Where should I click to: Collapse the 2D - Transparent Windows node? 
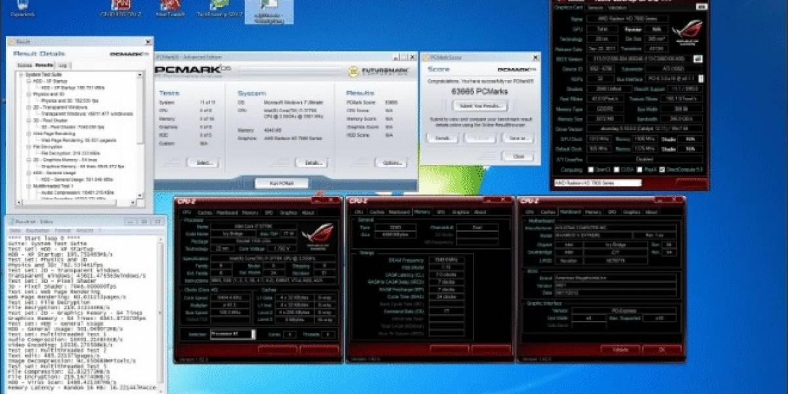(x=28, y=106)
